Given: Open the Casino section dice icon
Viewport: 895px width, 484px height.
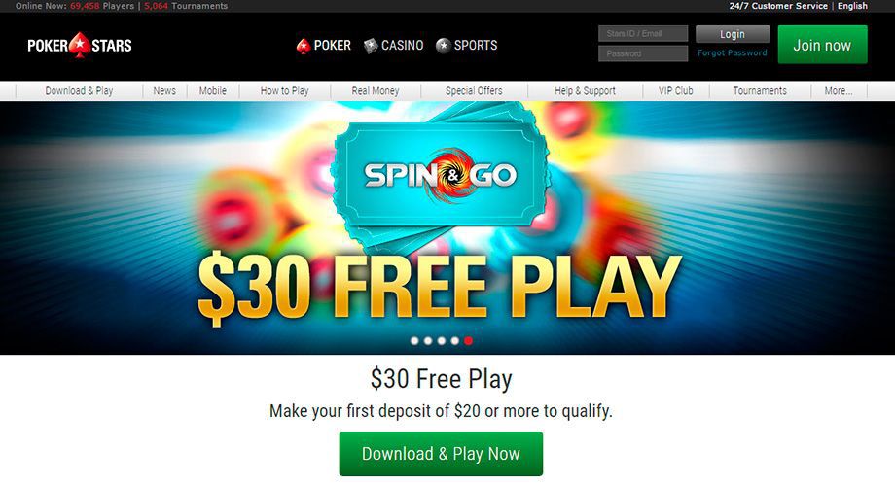Looking at the screenshot, I should point(371,46).
